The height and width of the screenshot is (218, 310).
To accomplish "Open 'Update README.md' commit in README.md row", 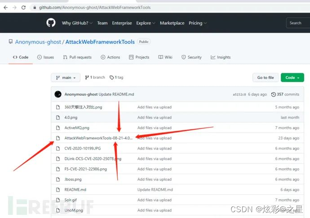I will point(155,190).
